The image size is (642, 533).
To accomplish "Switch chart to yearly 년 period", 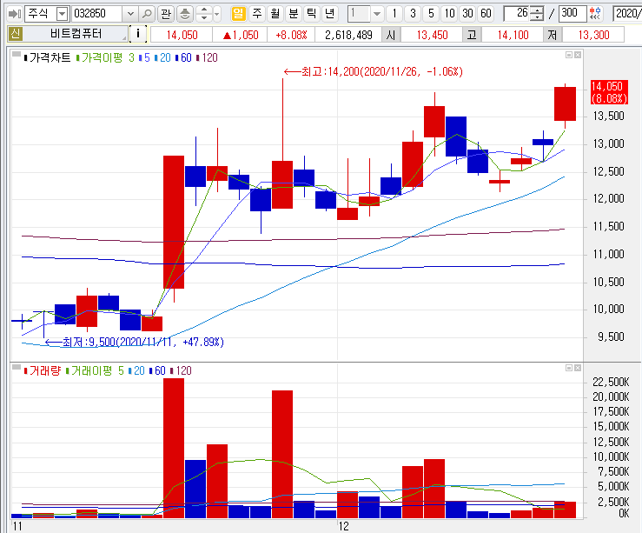I will [329, 14].
